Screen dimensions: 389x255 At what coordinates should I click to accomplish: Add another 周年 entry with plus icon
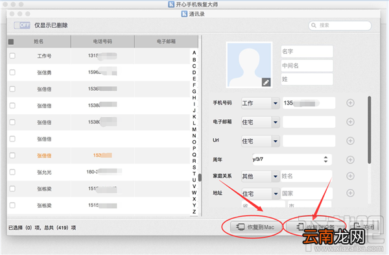(350, 160)
